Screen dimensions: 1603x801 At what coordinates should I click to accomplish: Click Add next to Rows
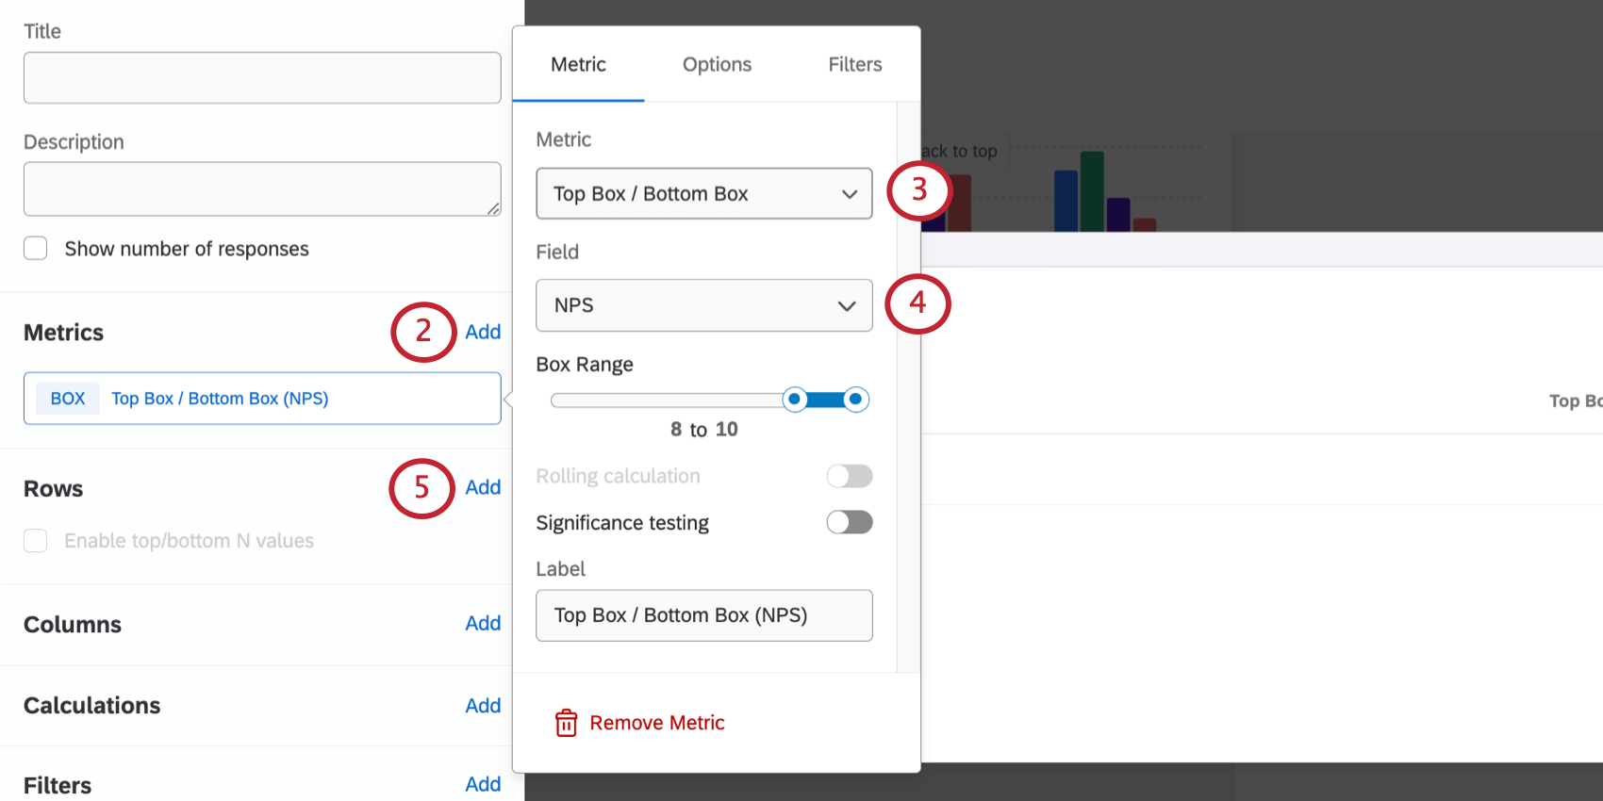pyautogui.click(x=483, y=487)
